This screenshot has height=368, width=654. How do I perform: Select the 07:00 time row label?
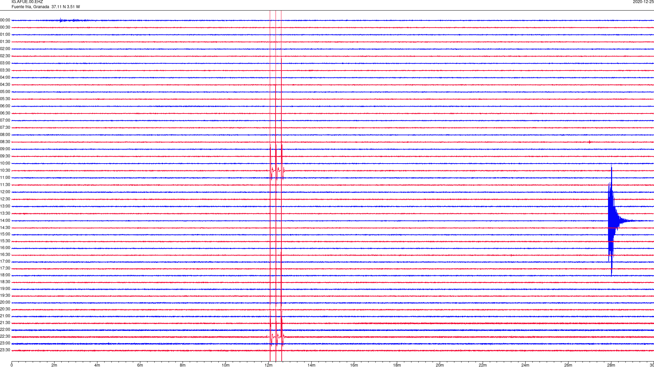[x=5, y=121]
